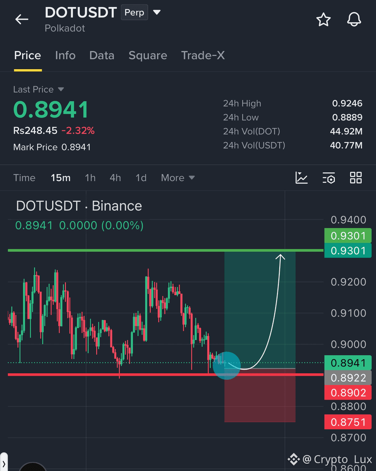The height and width of the screenshot is (471, 376).
Task: Tap the Perp contract badge
Action: (x=134, y=12)
